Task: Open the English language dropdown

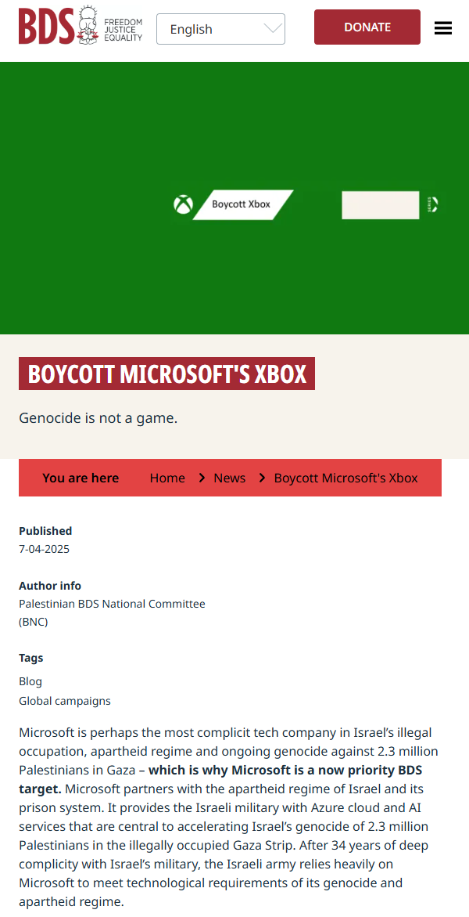Action: coord(220,29)
